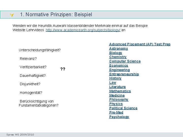183x137 pixels.
Task: Open the academicearth.org biology URL link
Action: (x=83, y=30)
